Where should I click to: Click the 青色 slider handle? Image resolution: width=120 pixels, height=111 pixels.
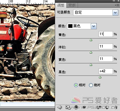(91, 40)
